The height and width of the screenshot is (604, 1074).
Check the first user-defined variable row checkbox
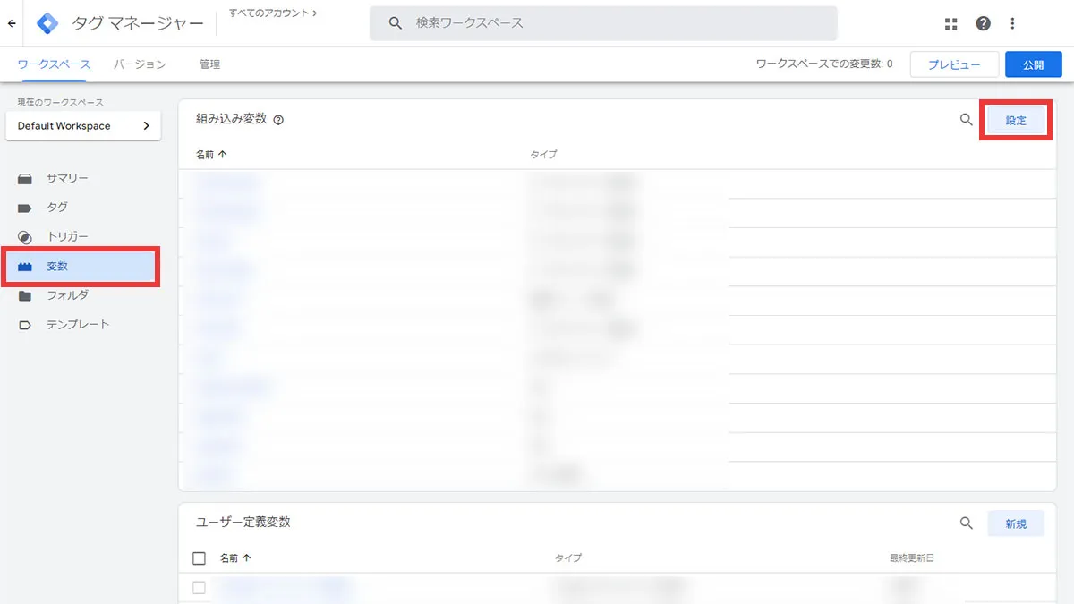tap(199, 588)
